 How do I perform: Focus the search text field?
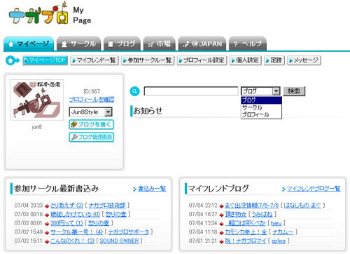coord(191,91)
